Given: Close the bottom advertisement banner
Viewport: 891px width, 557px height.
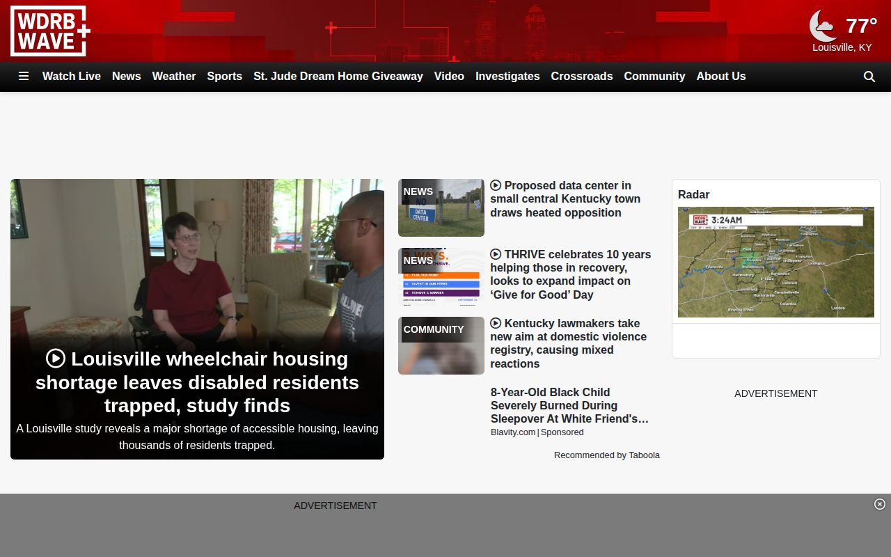Looking at the screenshot, I should [x=880, y=504].
